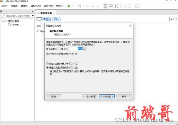Open the 文件(F) menu
178x125 pixels.
[x=5, y=6]
